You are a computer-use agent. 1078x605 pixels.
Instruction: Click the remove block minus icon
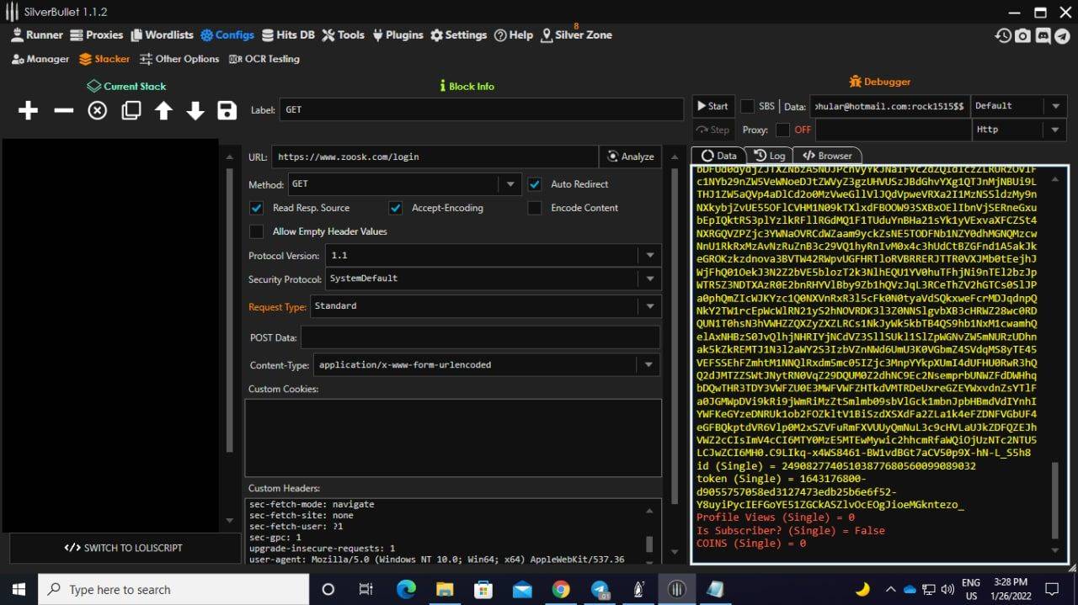[64, 111]
